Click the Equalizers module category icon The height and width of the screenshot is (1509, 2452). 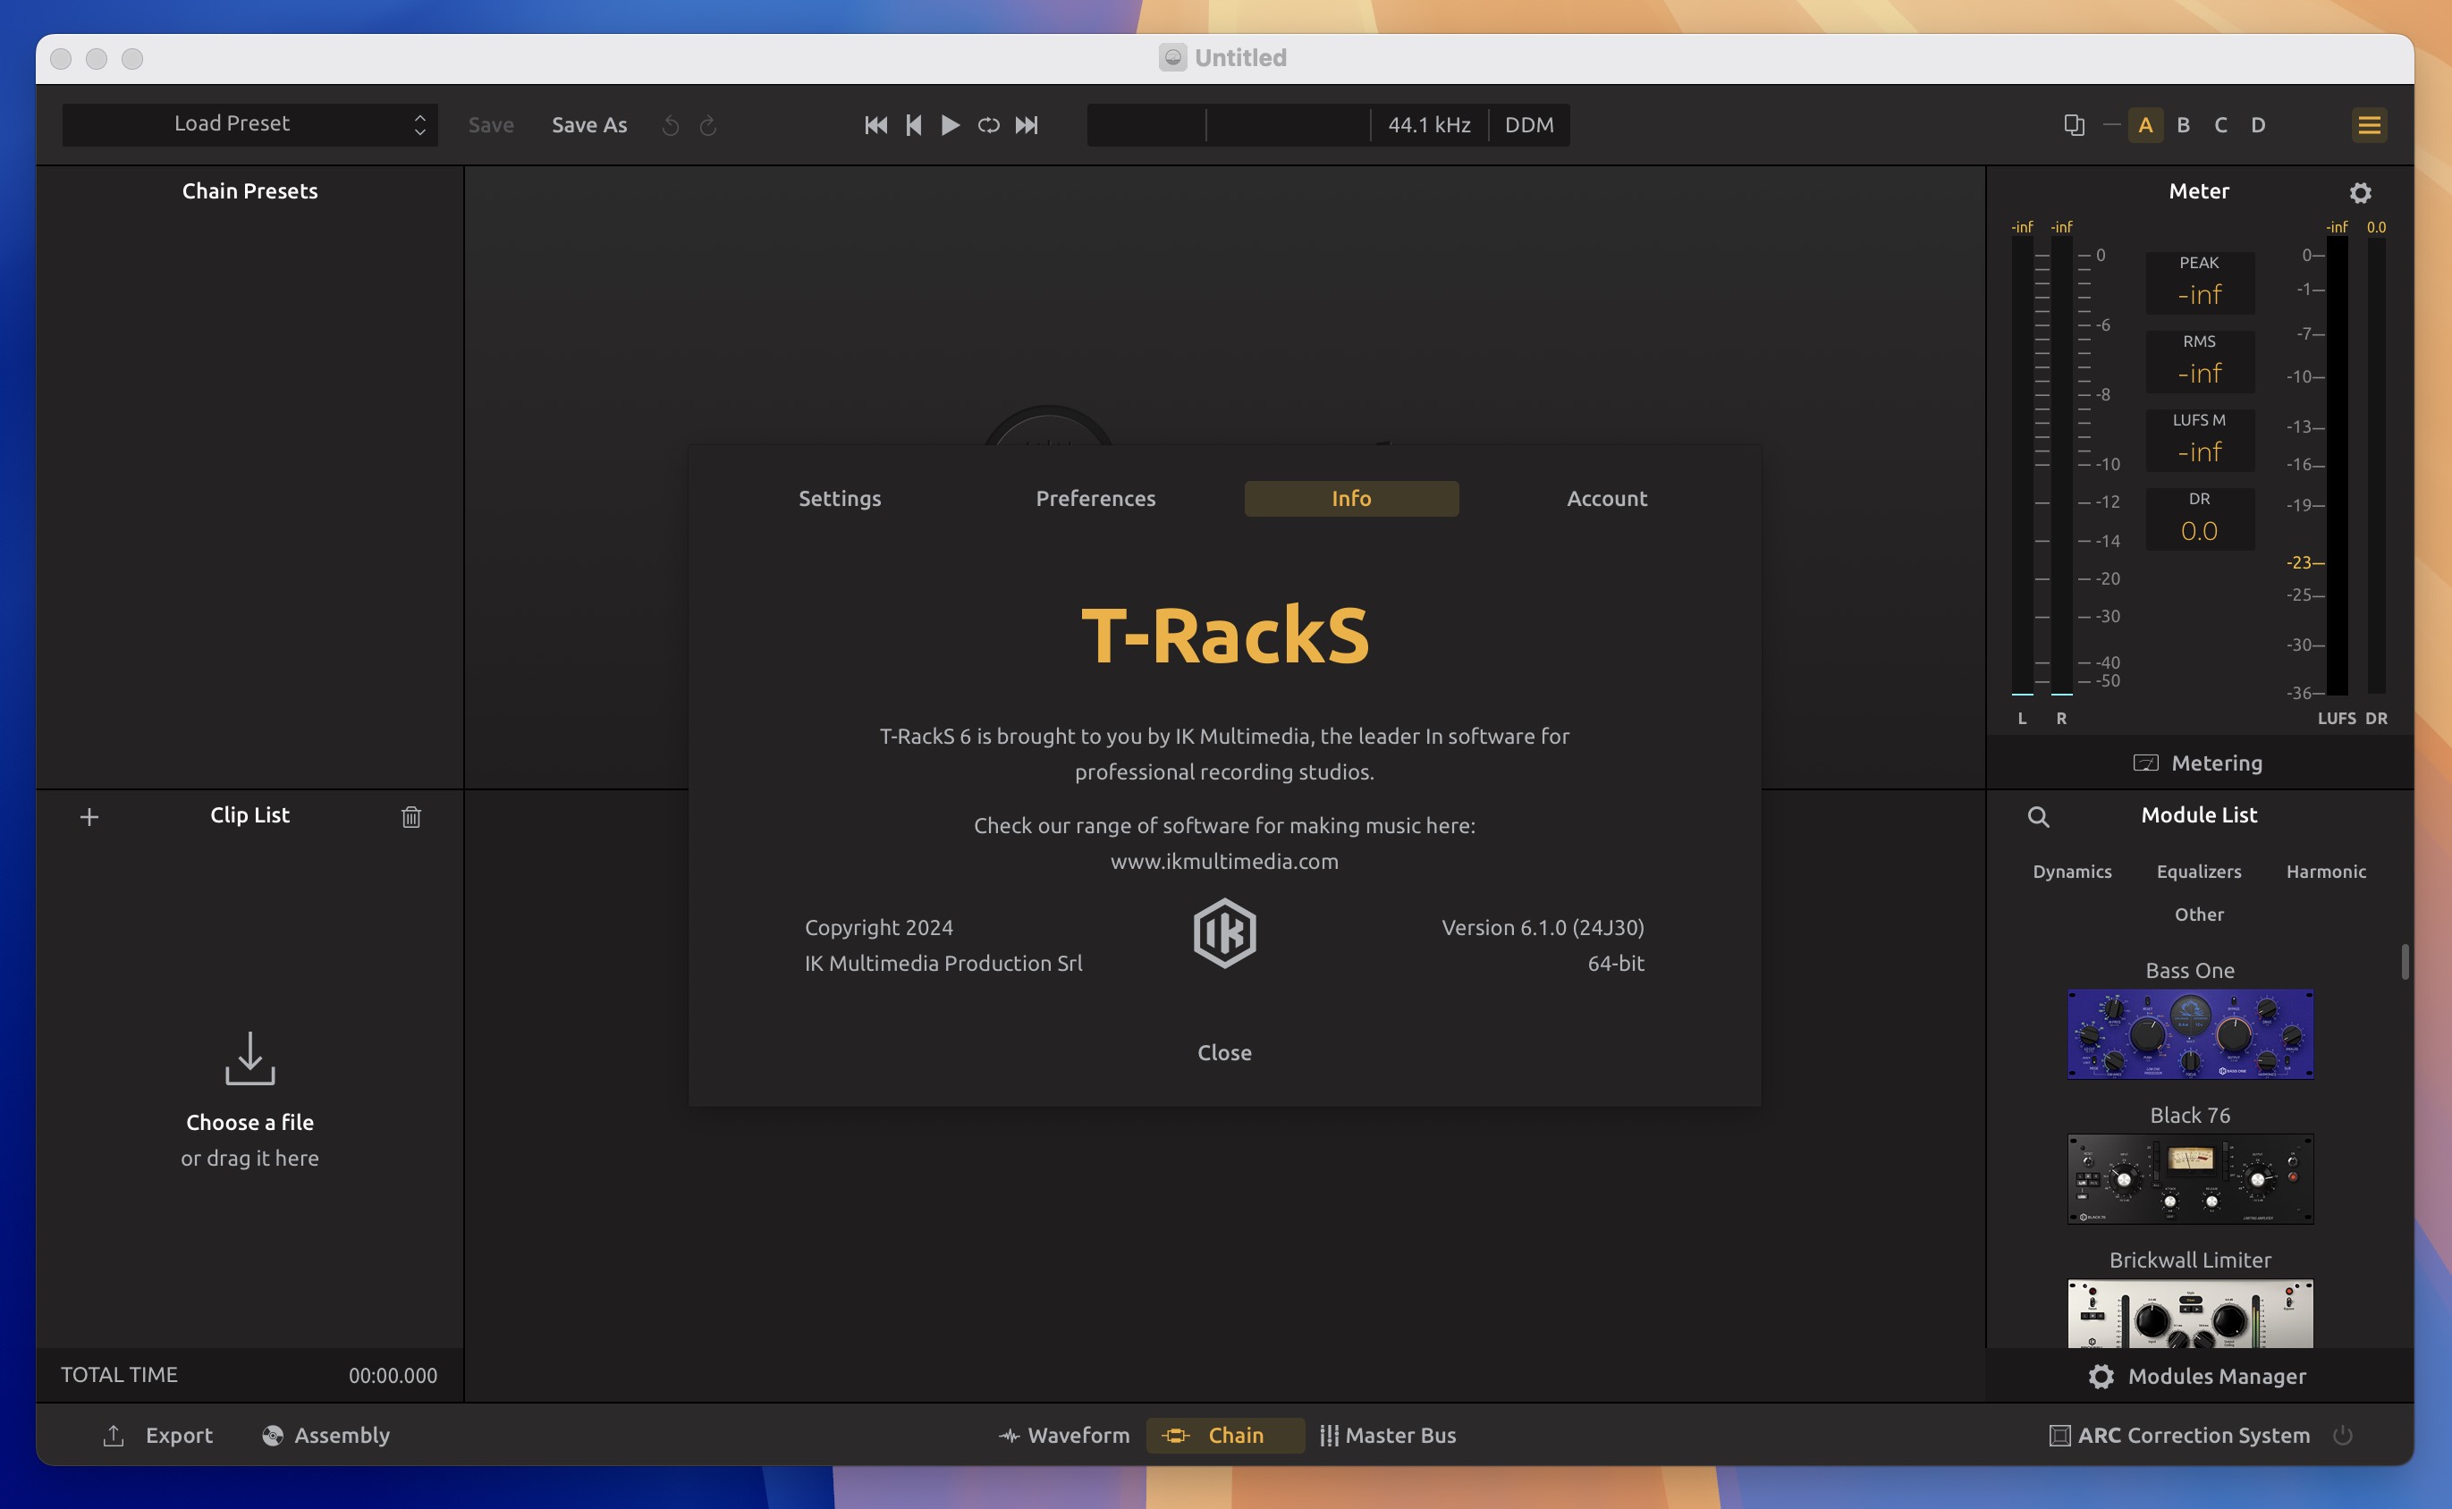tap(2198, 870)
